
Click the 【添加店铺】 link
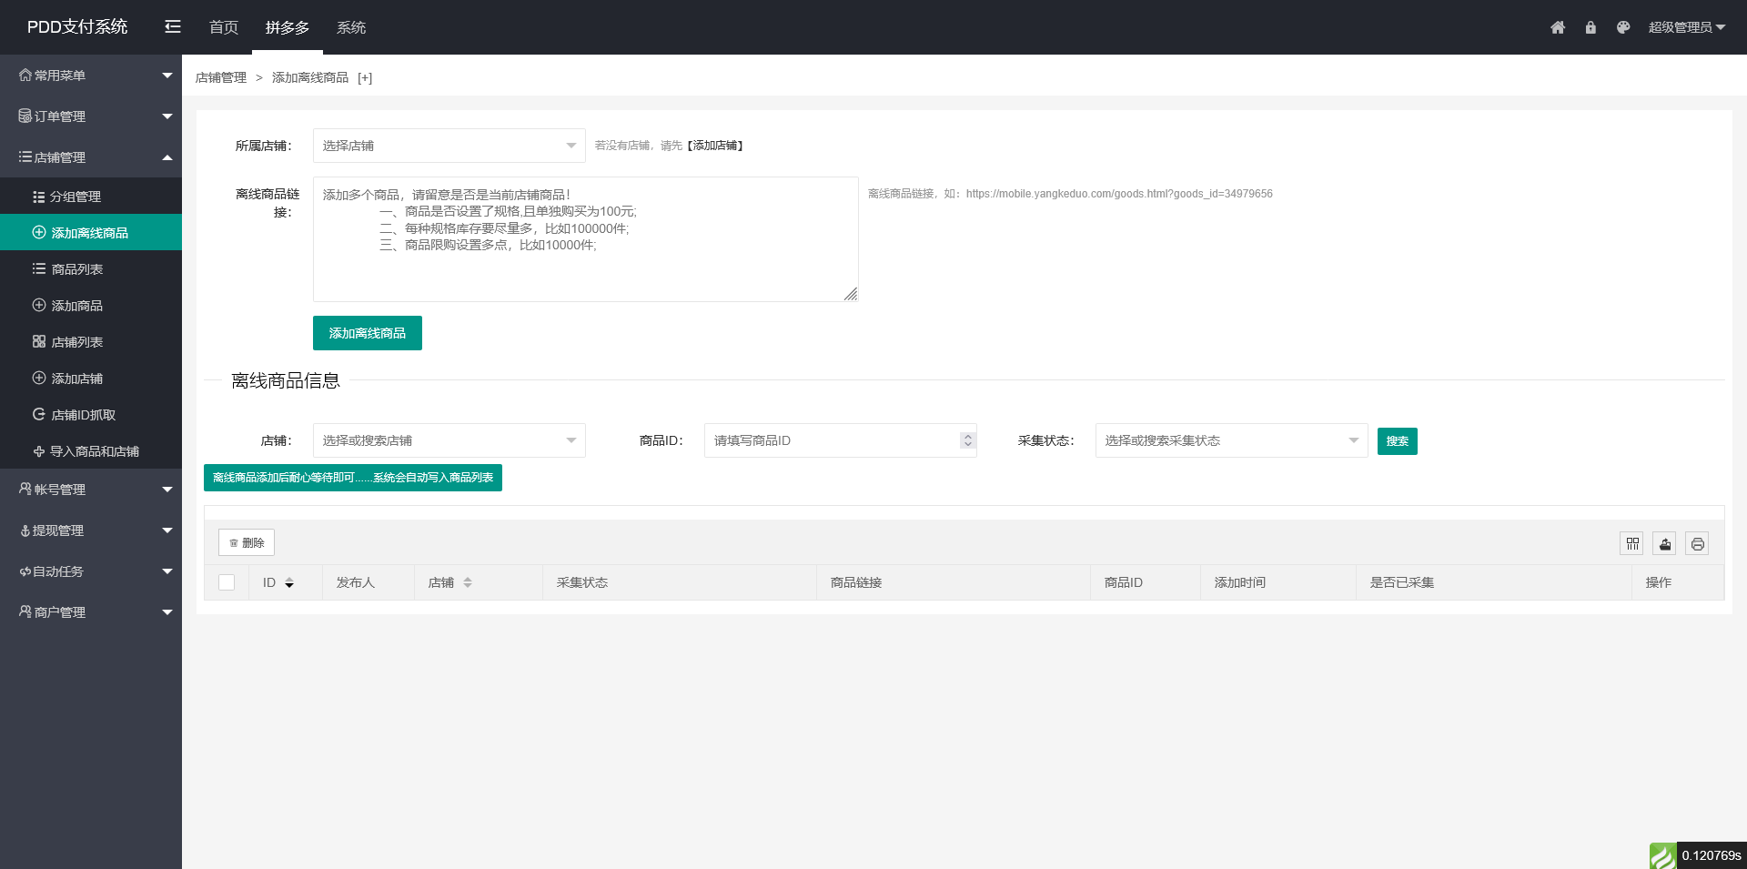(x=716, y=146)
